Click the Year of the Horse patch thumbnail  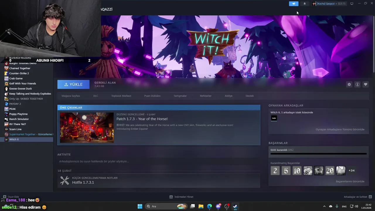click(x=87, y=127)
